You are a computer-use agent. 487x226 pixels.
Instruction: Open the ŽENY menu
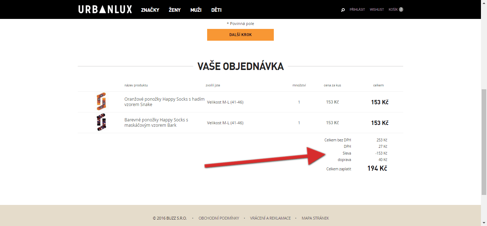click(175, 10)
